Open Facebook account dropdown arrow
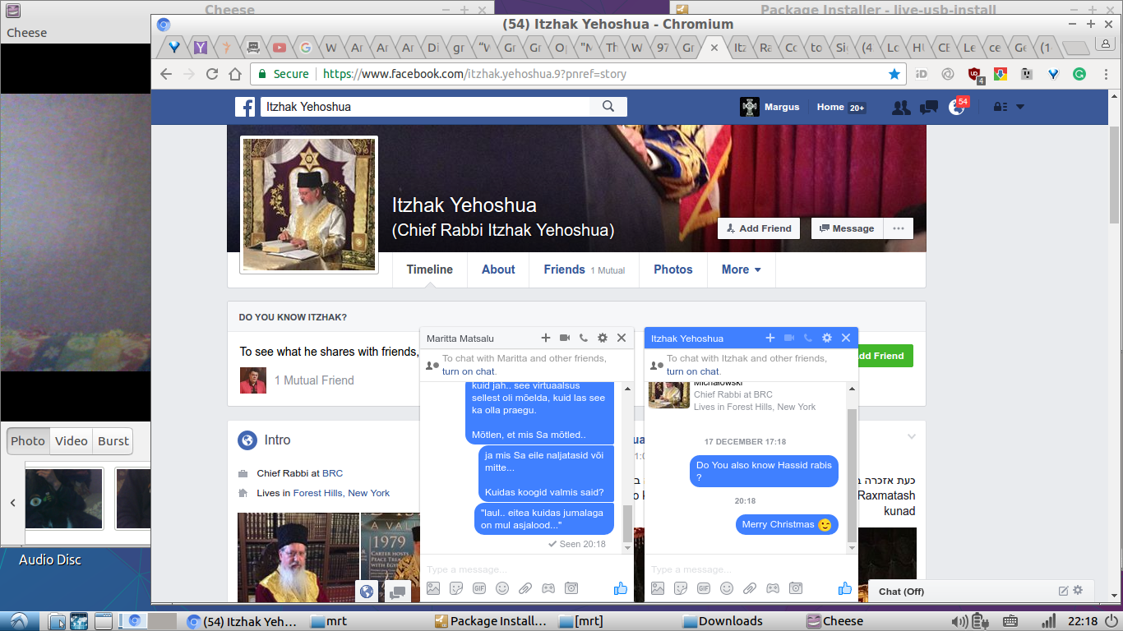This screenshot has height=631, width=1123. point(1020,107)
